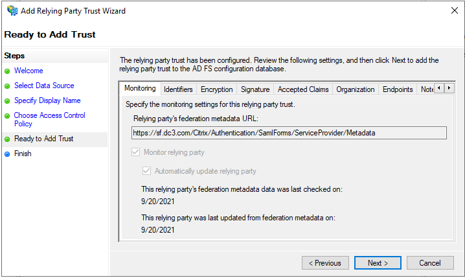Go back with the Previous button

pos(325,263)
